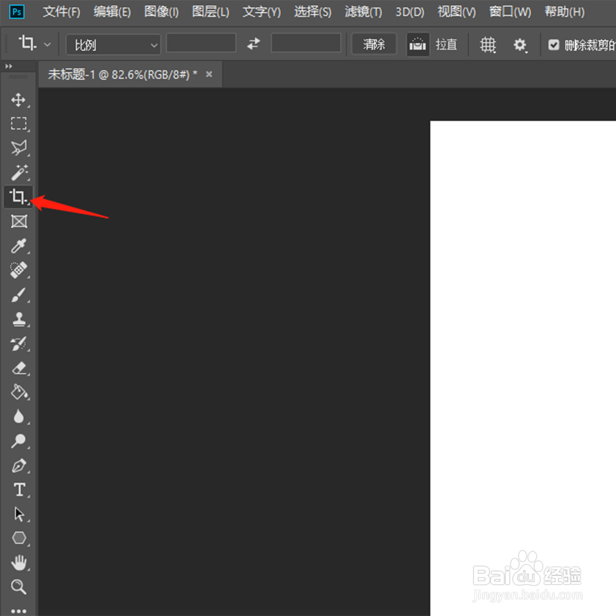Open crop settings gear menu
616x616 pixels.
click(520, 45)
